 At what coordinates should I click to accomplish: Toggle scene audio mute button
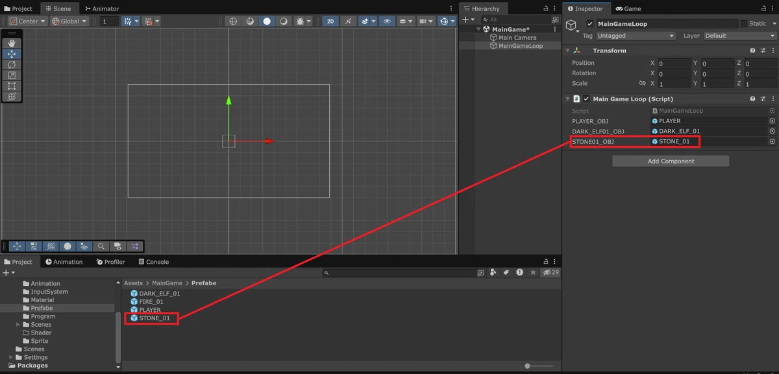pos(348,21)
